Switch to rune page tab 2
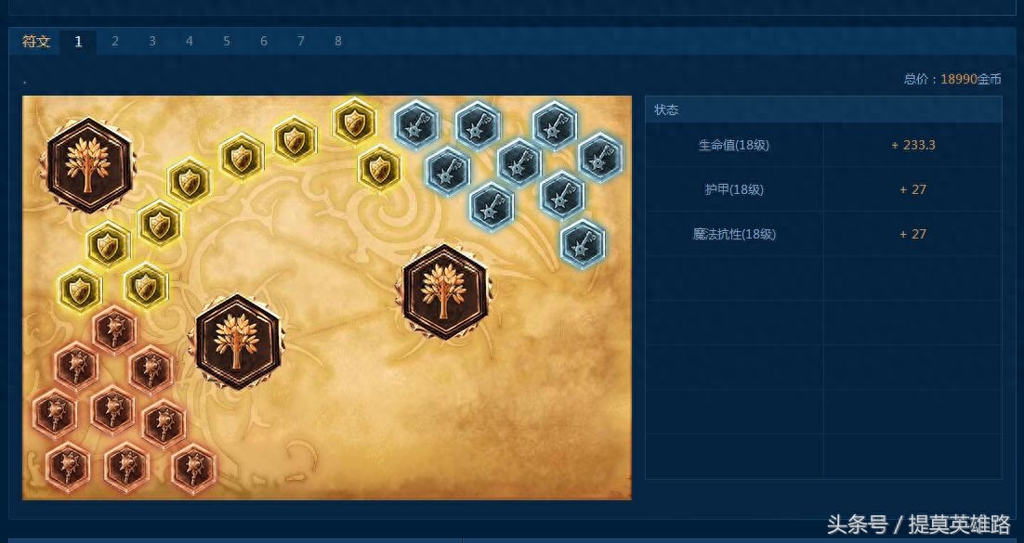Screen dimensions: 1024x543 (x=115, y=41)
